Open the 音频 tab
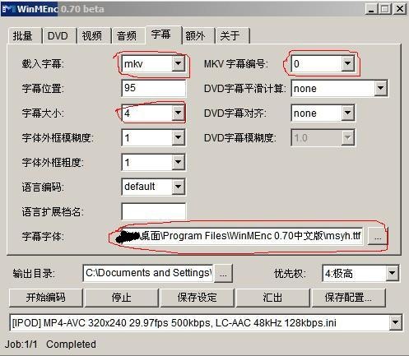 pyautogui.click(x=128, y=35)
